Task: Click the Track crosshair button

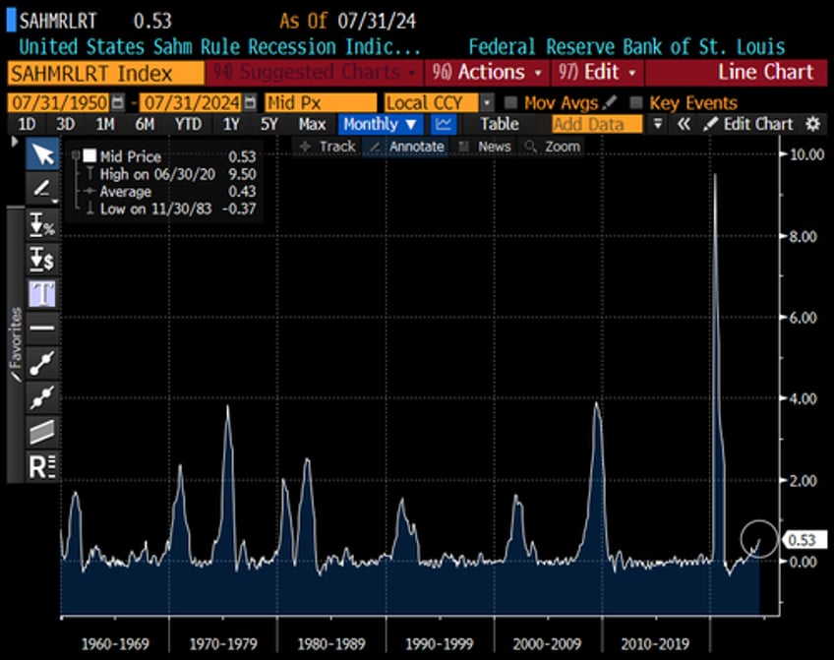Action: coord(328,147)
